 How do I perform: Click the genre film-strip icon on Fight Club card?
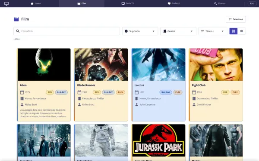click(194, 98)
